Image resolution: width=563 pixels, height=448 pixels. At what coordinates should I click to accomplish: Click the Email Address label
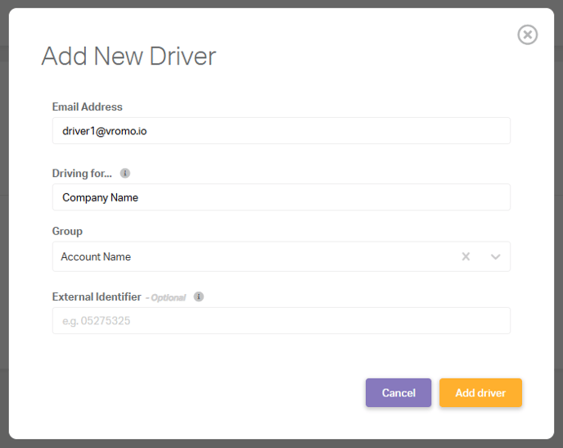click(x=88, y=106)
